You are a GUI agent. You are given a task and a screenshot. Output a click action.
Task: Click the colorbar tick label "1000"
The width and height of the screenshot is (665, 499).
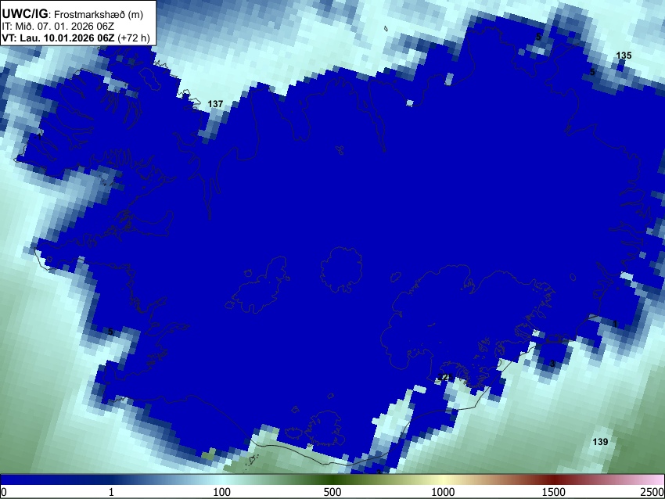[x=443, y=492]
